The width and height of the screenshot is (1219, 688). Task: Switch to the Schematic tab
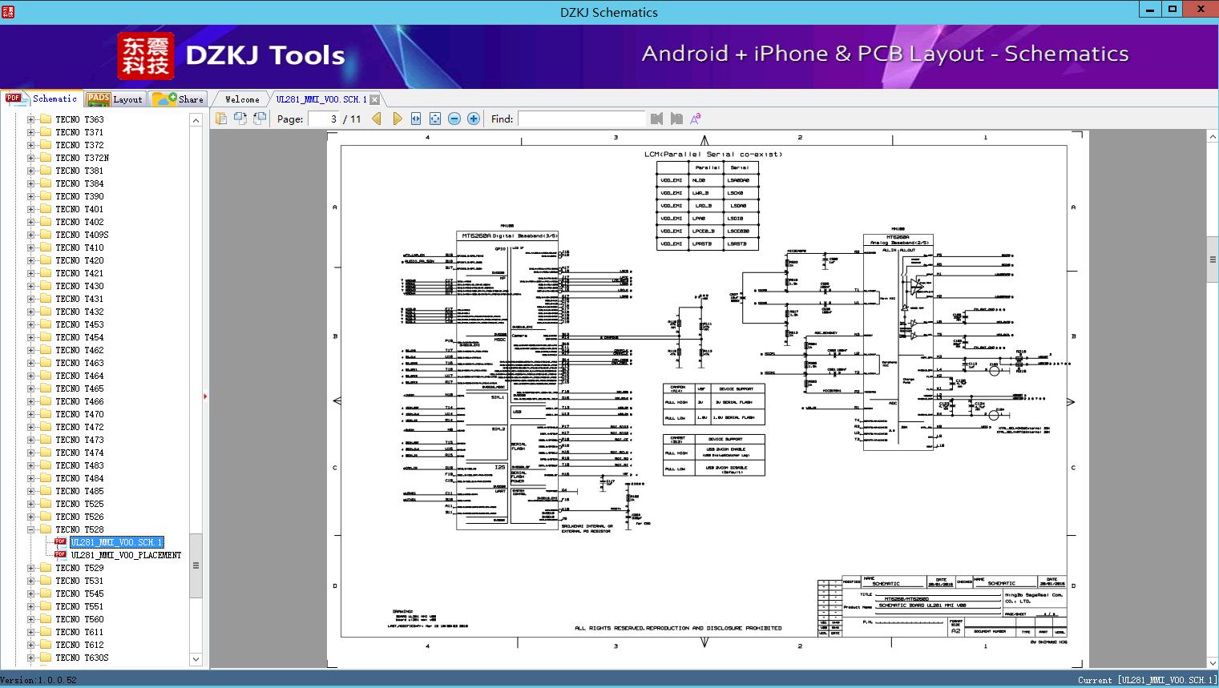tap(42, 99)
